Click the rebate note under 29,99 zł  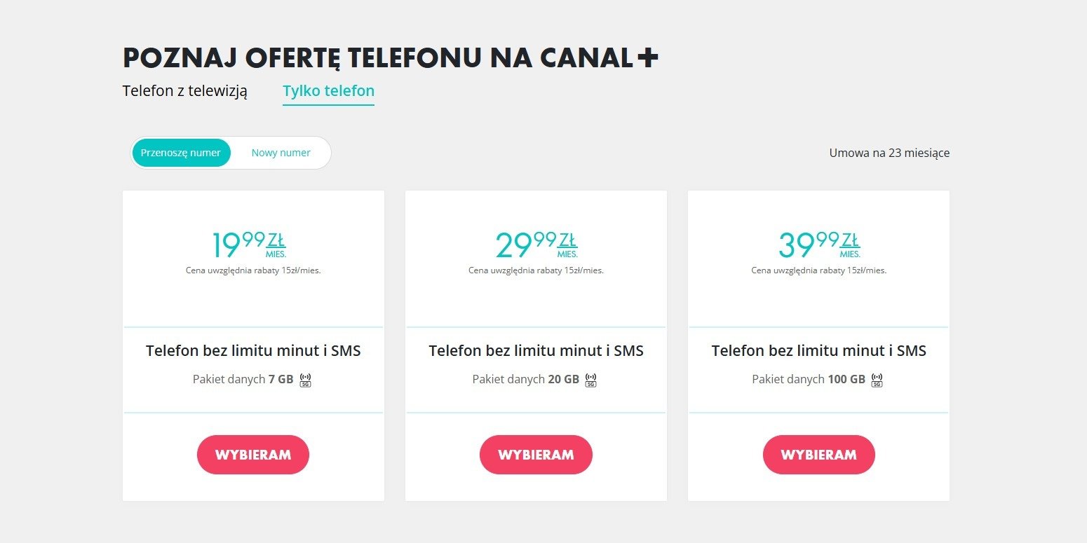(535, 269)
